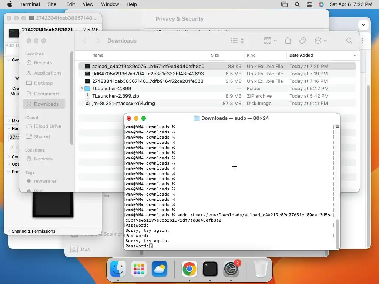
Task: Select the adload_c4a219c89c076 file row
Action: tap(217, 66)
